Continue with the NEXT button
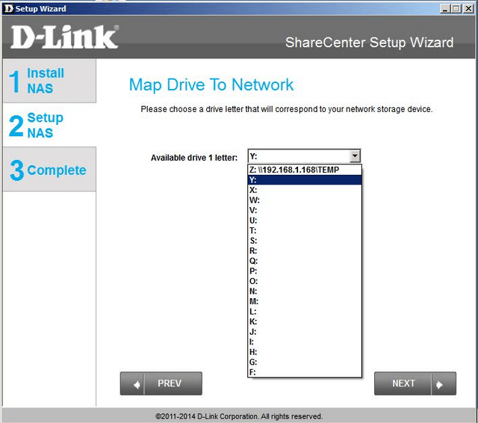This screenshot has width=478, height=423. 415,383
